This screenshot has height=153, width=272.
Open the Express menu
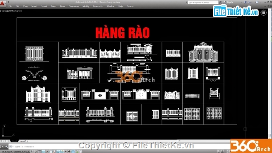(x=130, y=6)
